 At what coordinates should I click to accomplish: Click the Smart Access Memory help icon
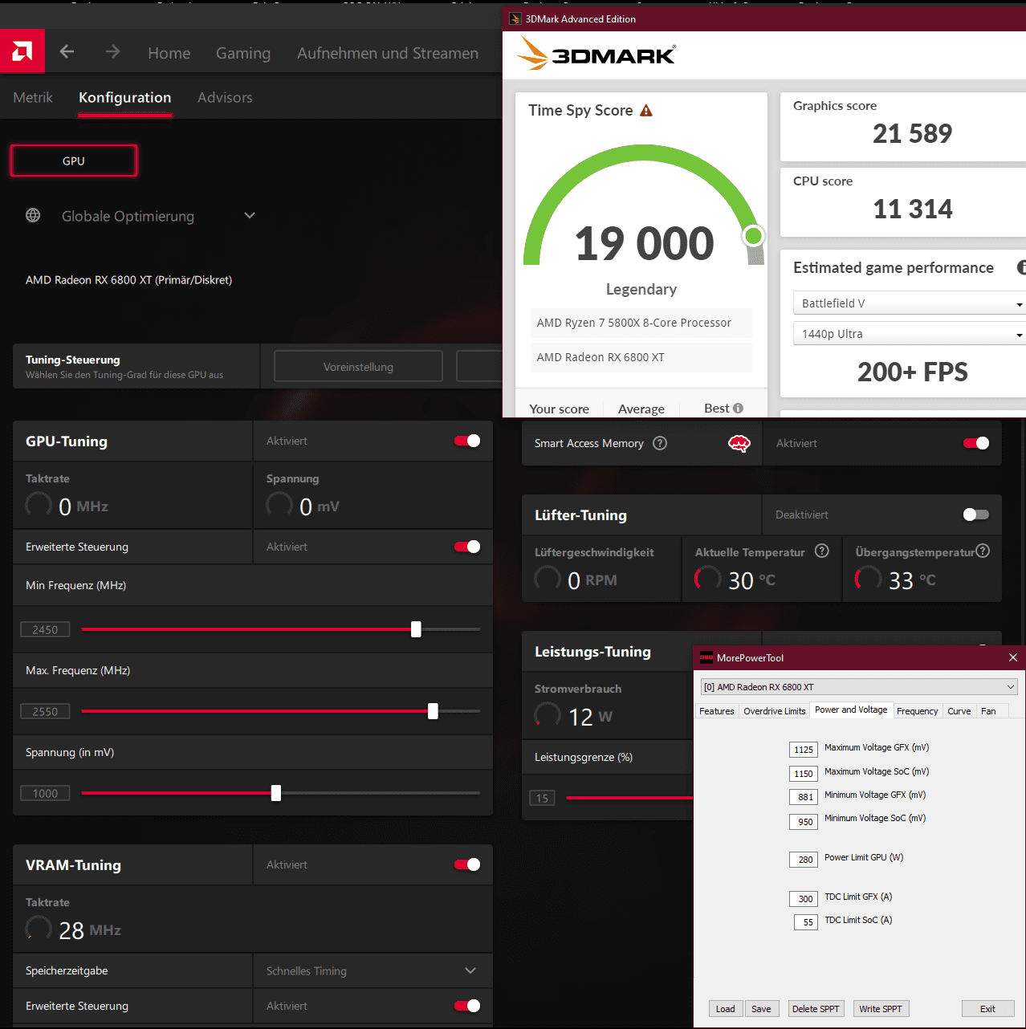tap(660, 443)
